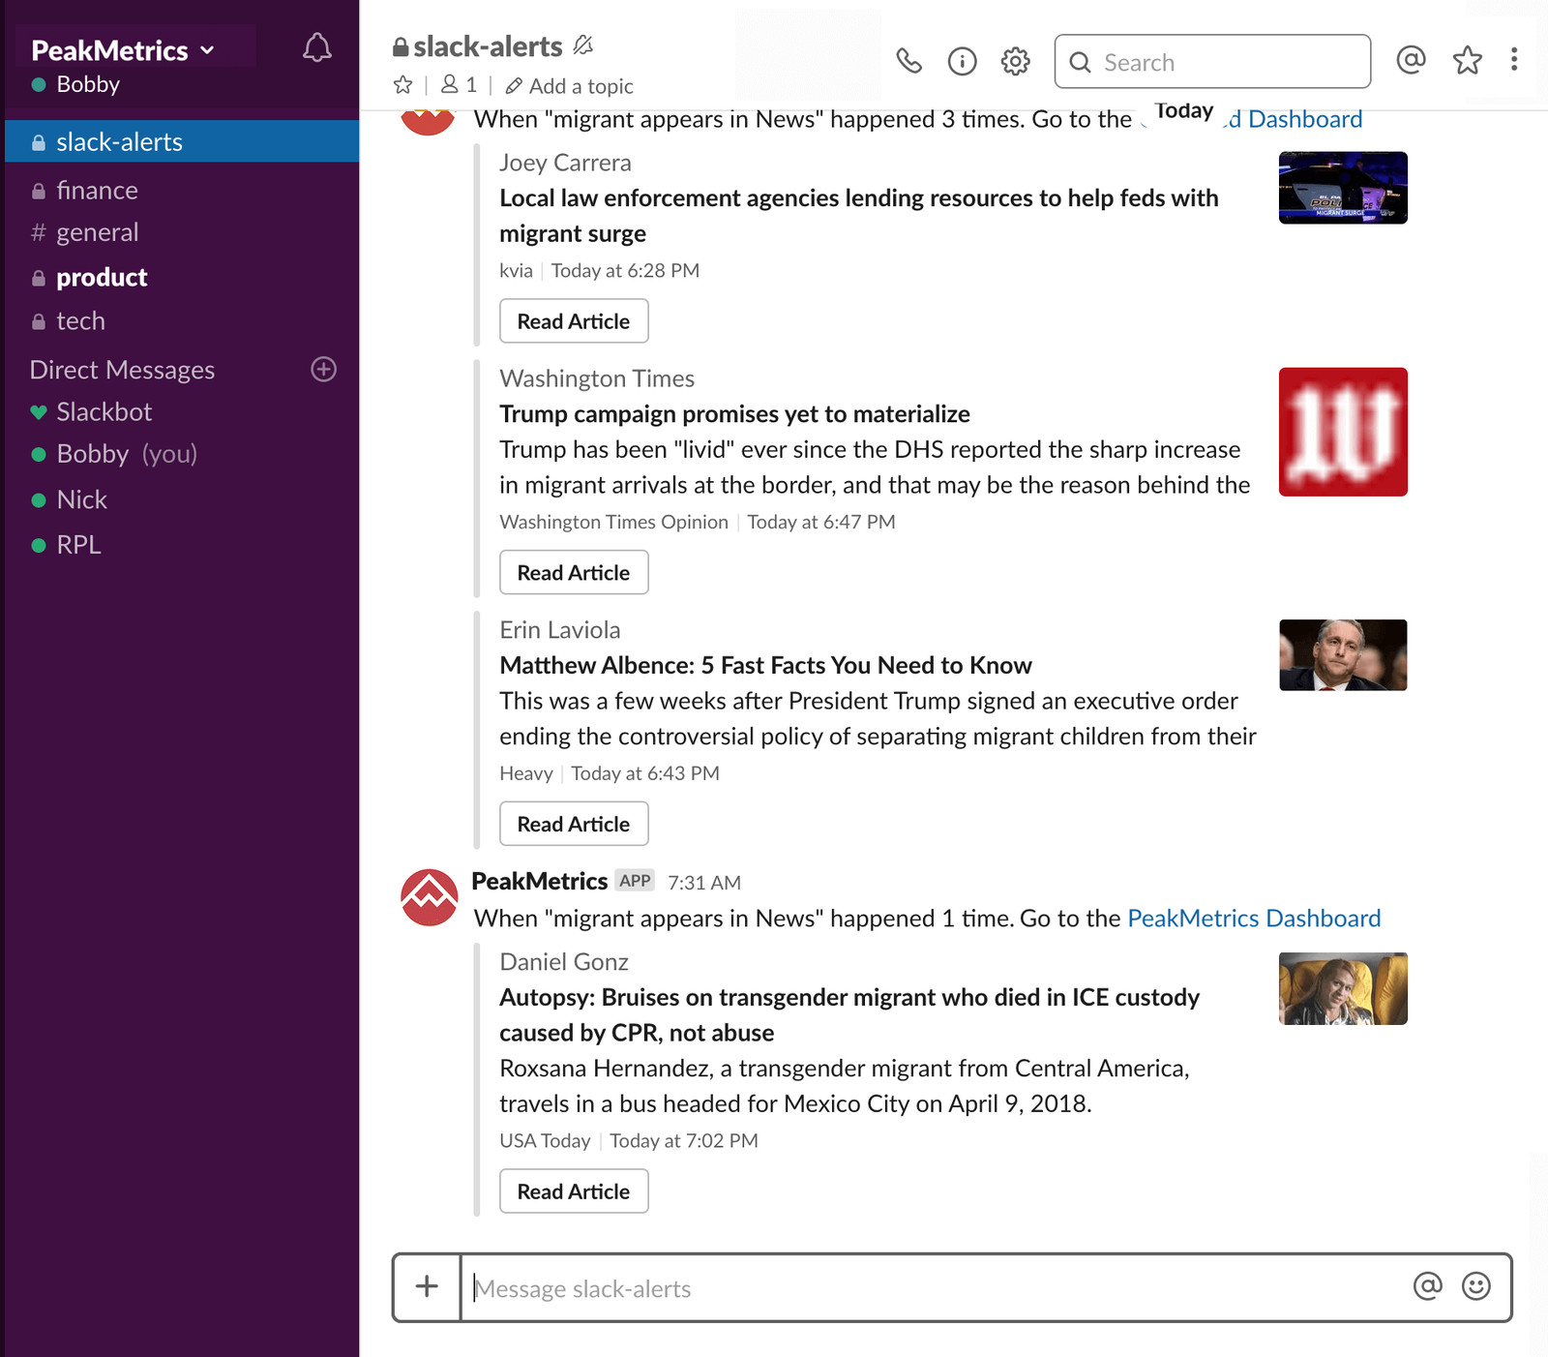This screenshot has width=1548, height=1357.
Task: Start a call with the phone icon
Action: pyautogui.click(x=909, y=60)
